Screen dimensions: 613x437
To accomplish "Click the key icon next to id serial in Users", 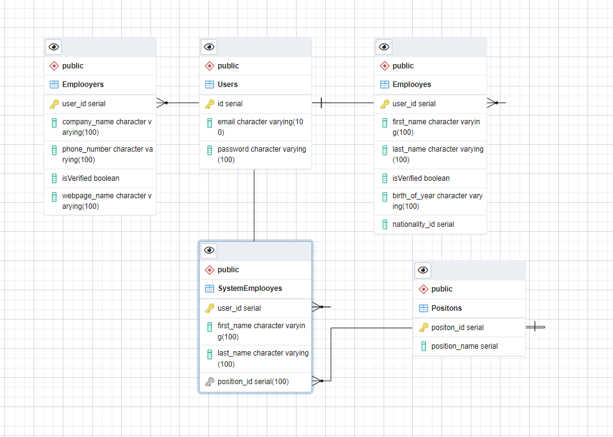I will click(x=210, y=103).
